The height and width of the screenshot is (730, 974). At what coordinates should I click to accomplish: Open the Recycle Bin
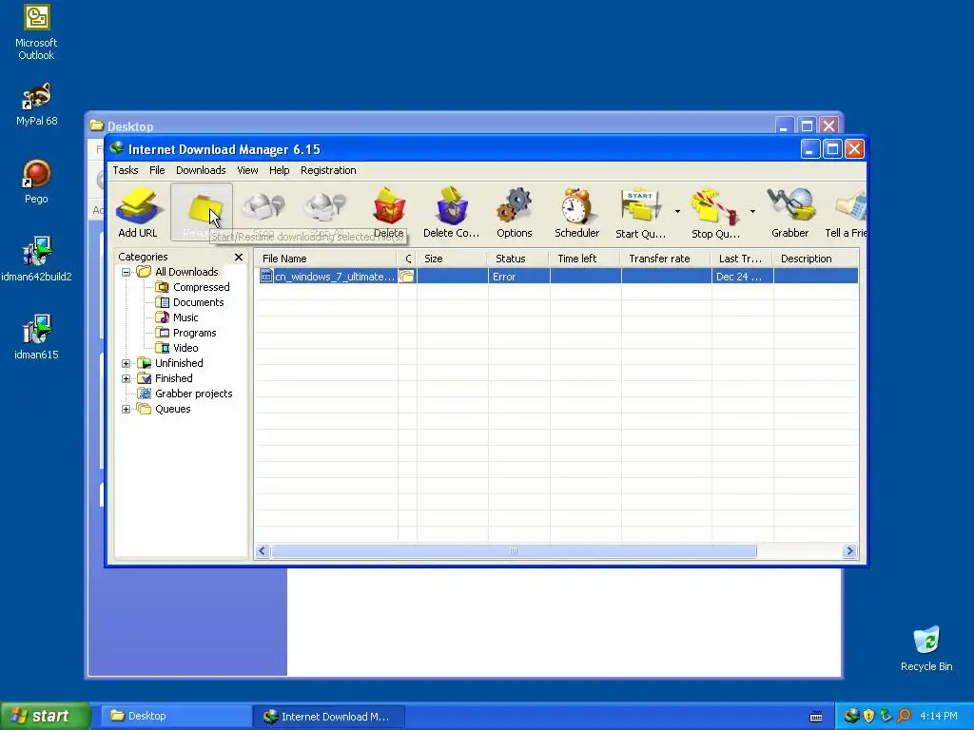[926, 649]
